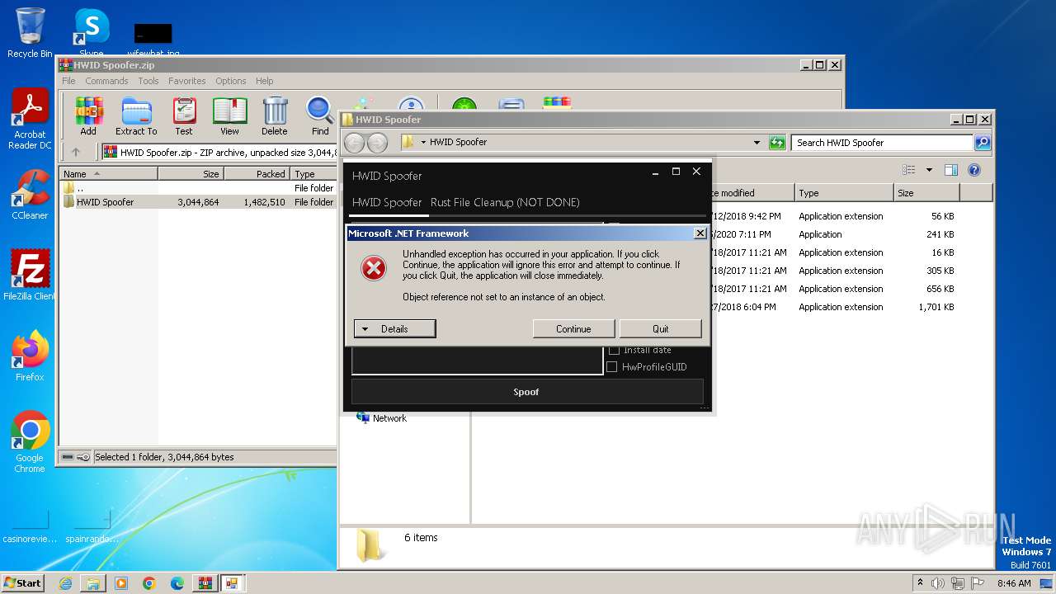
Task: Click the refresh icon in Explorer address bar
Action: click(x=777, y=143)
